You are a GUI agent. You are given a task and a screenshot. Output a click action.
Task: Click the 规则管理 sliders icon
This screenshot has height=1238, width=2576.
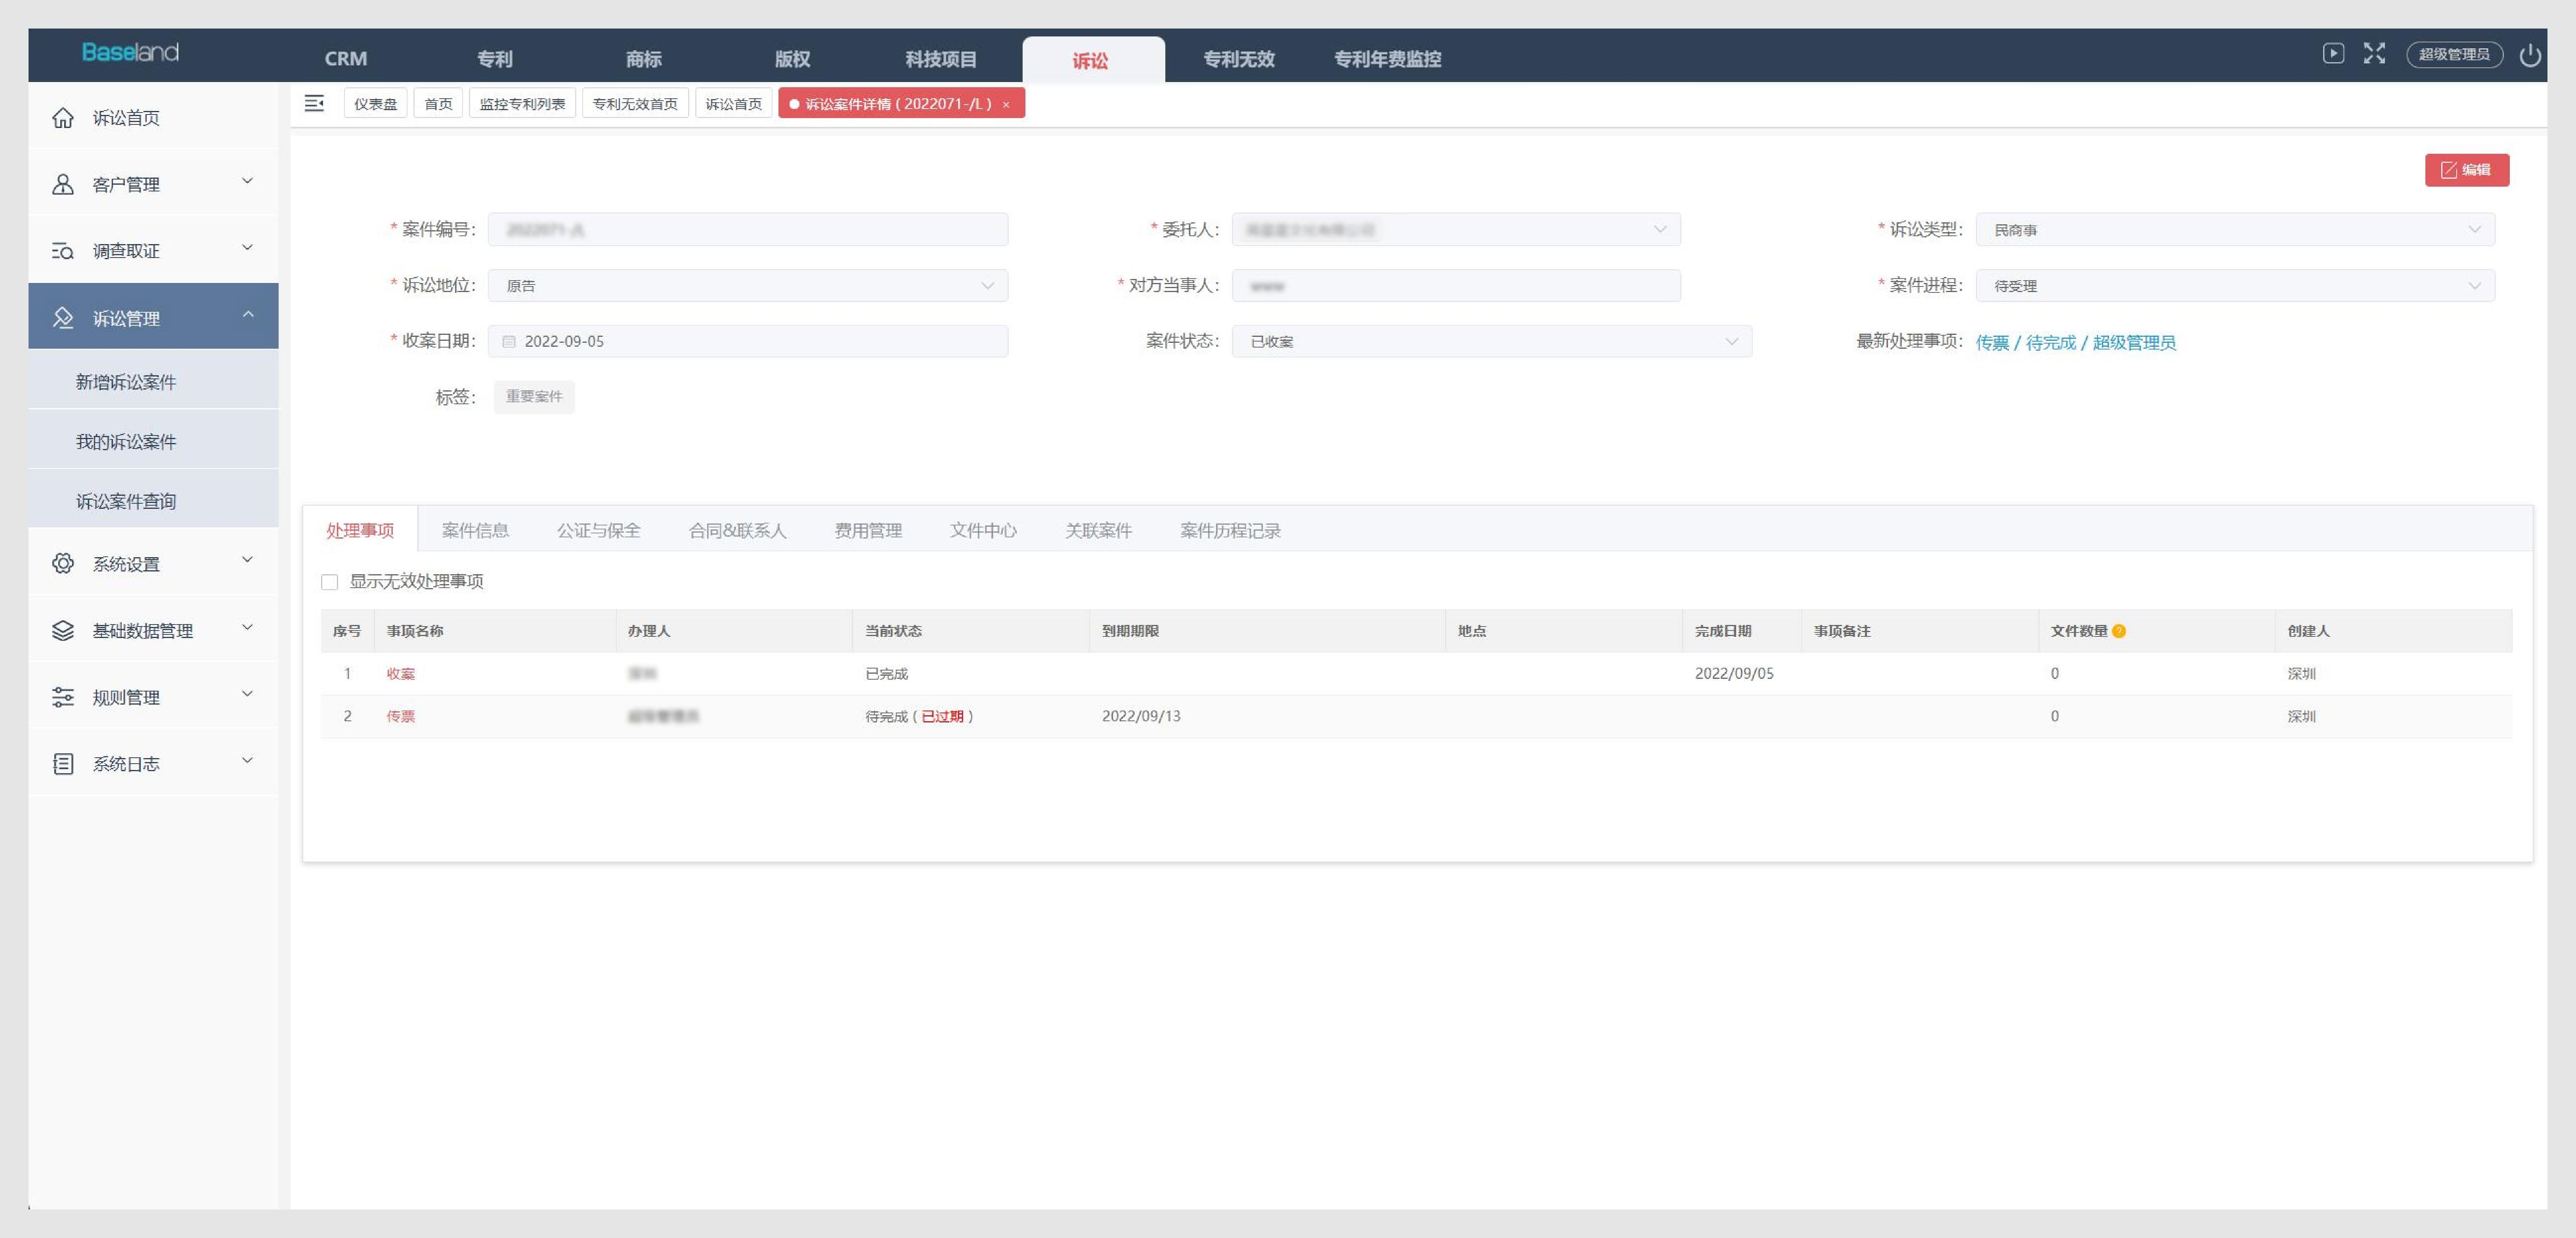(63, 697)
